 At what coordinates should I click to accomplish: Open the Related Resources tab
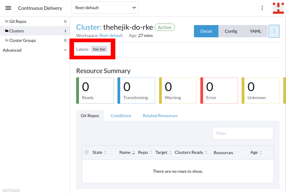tap(160, 116)
